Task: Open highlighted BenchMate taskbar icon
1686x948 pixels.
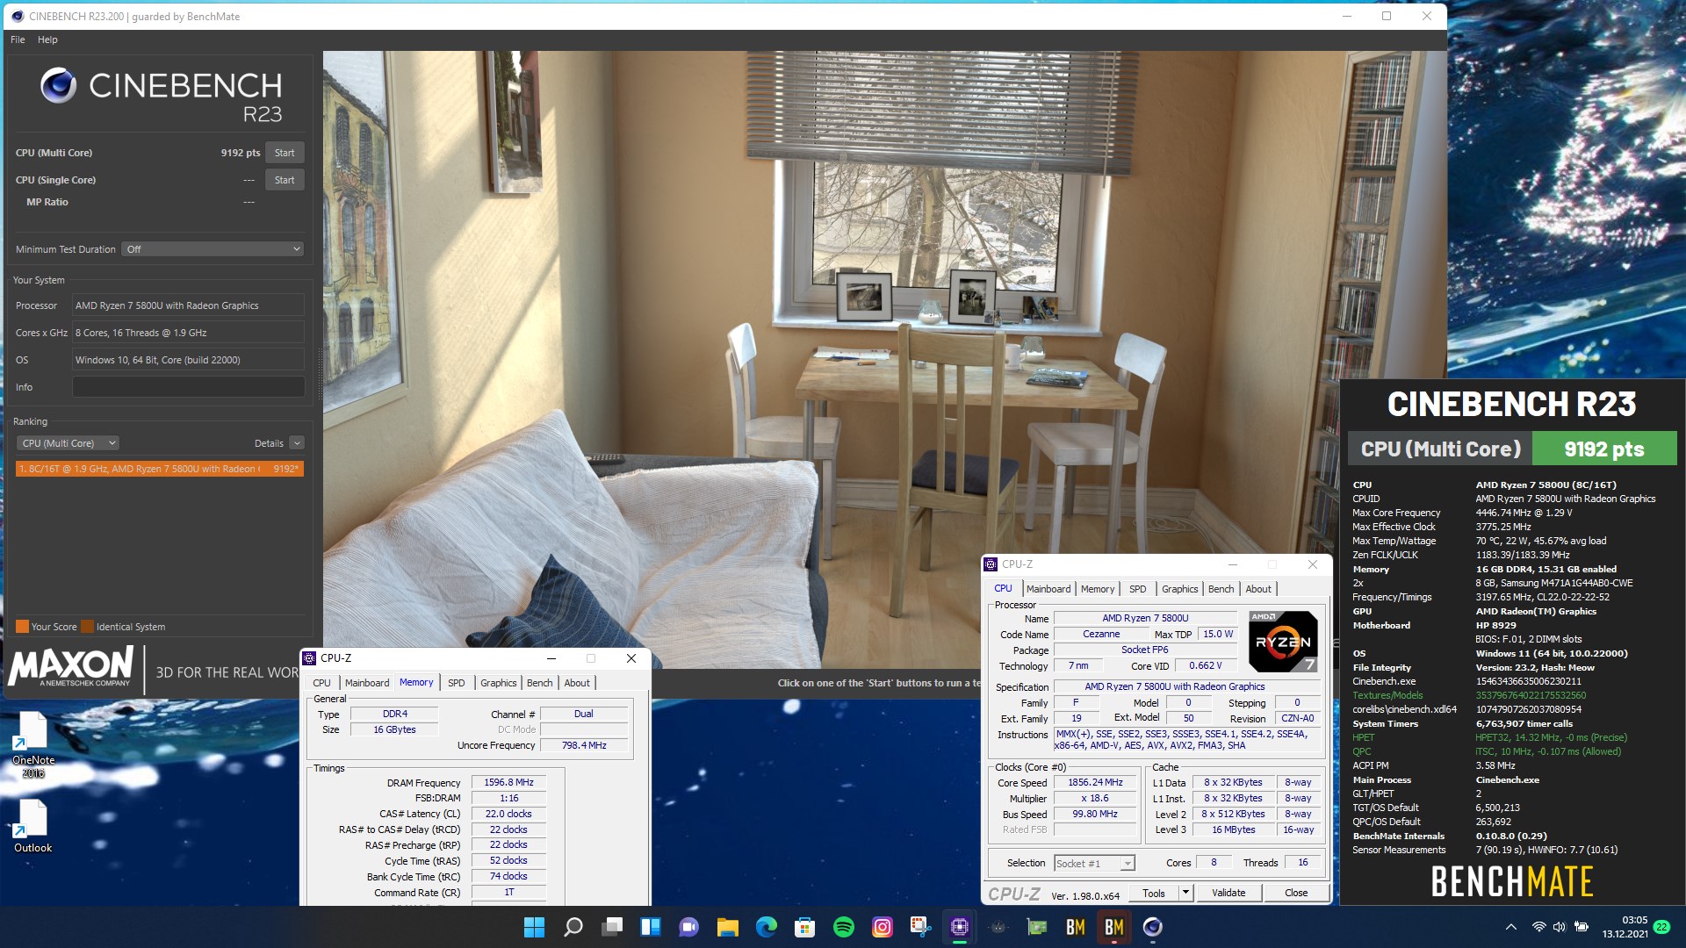Action: 1114,927
